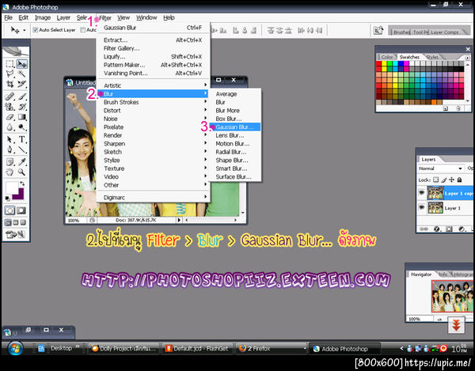Select the Blur drop tool
Viewport: 475px width, 371px height.
[x=10, y=127]
